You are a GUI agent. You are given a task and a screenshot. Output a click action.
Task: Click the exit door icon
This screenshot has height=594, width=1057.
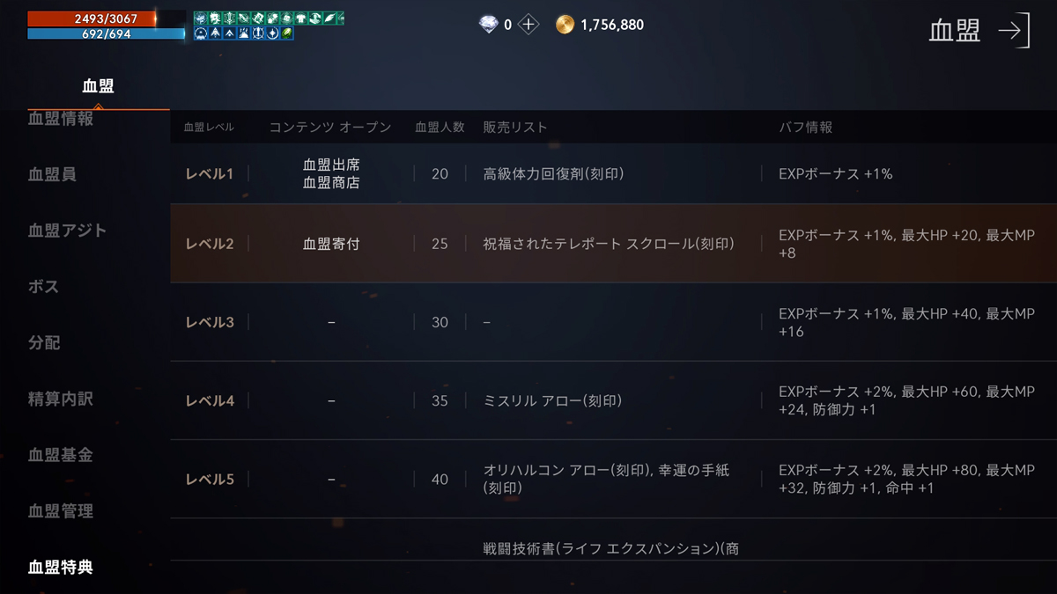coord(1014,32)
